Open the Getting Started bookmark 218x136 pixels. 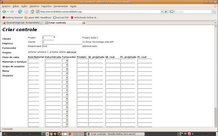pos(13,17)
